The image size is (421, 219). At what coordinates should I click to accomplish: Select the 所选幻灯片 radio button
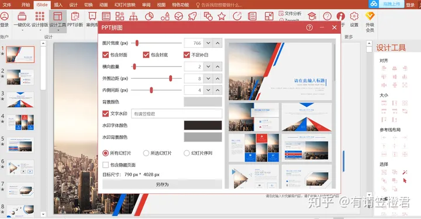click(146, 153)
